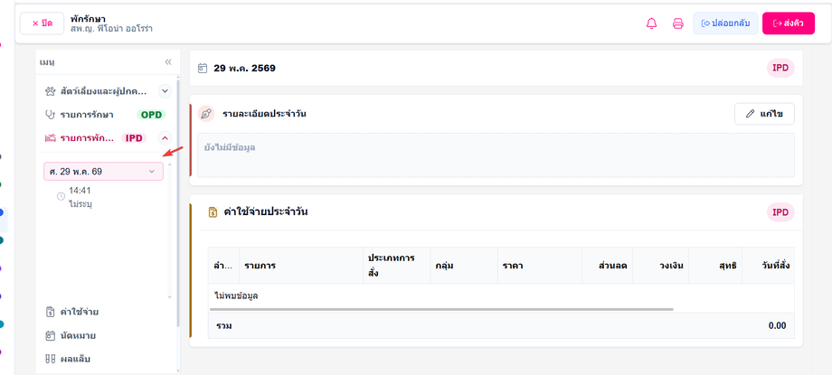The width and height of the screenshot is (832, 375).
Task: Click the paw icon for สัตว์เลี้ยงและผู้ปกครอง
Action: click(51, 90)
